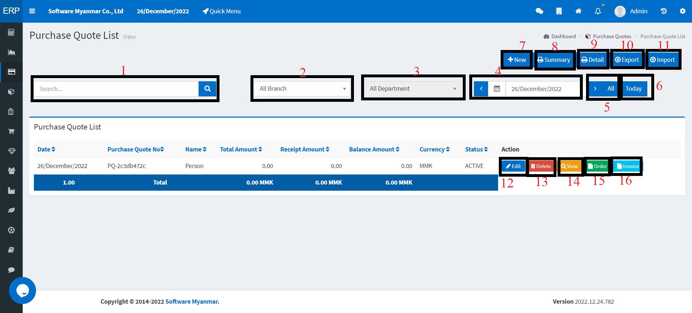Expand the All Department dropdown
Image resolution: width=692 pixels, height=313 pixels.
[413, 89]
